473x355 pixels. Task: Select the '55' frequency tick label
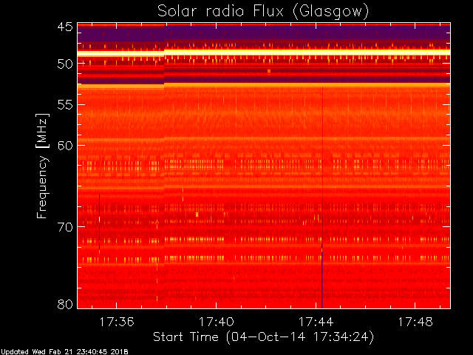point(65,105)
